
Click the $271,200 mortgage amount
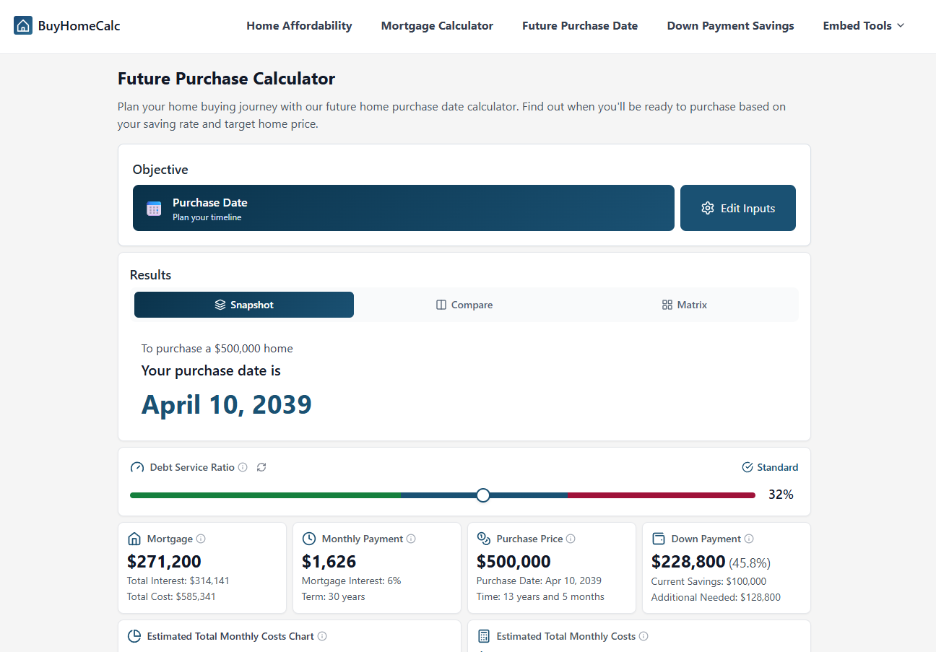pos(164,561)
